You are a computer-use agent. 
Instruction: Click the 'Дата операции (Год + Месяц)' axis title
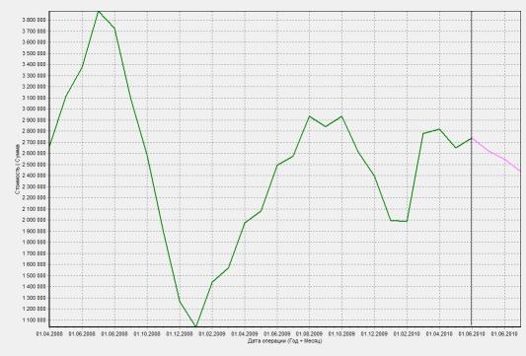[x=285, y=341]
